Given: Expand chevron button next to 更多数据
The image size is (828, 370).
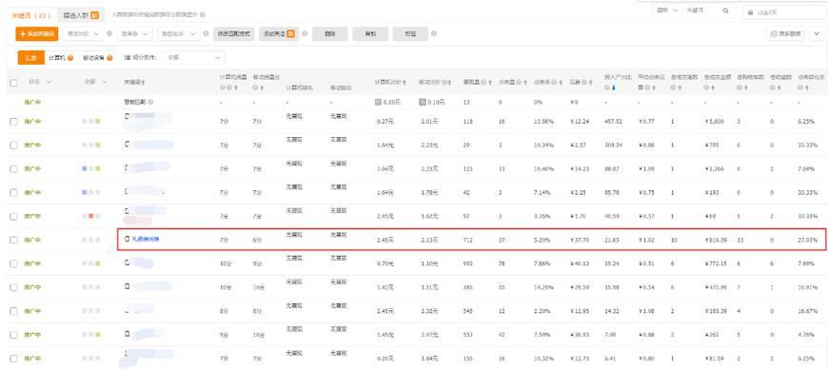Looking at the screenshot, I should 816,34.
